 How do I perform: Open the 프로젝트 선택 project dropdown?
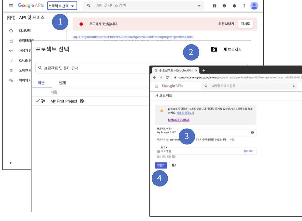62,6
